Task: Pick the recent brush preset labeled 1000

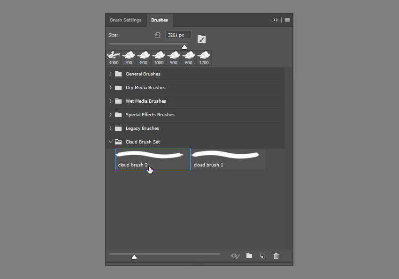Action: tap(159, 58)
